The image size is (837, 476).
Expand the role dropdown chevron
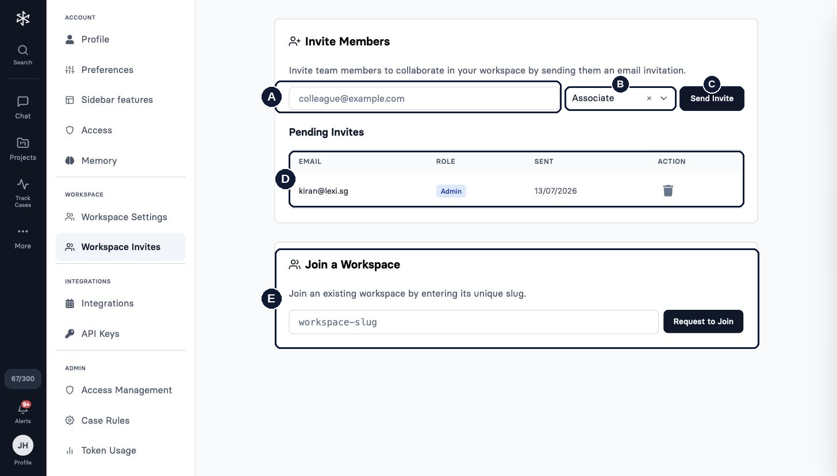[x=663, y=98]
